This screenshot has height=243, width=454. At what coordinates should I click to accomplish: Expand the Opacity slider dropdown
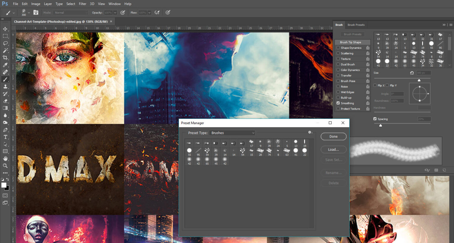115,13
